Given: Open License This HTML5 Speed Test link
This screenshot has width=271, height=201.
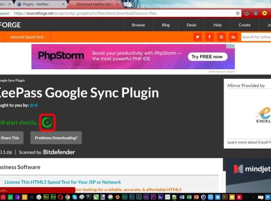Looking at the screenshot, I should [63, 182].
